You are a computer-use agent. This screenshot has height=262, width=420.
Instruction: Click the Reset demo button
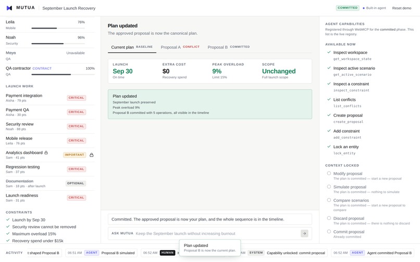click(x=402, y=8)
